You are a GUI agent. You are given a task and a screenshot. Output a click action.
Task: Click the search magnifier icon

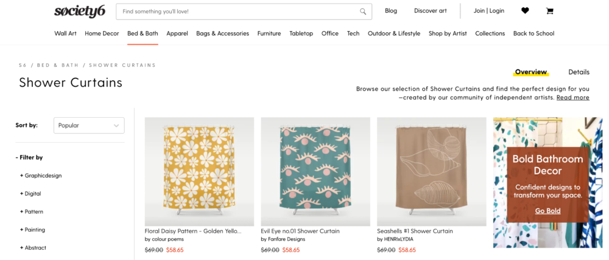click(363, 11)
